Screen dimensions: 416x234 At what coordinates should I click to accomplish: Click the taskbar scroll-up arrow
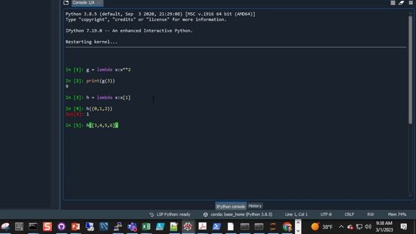298,223
